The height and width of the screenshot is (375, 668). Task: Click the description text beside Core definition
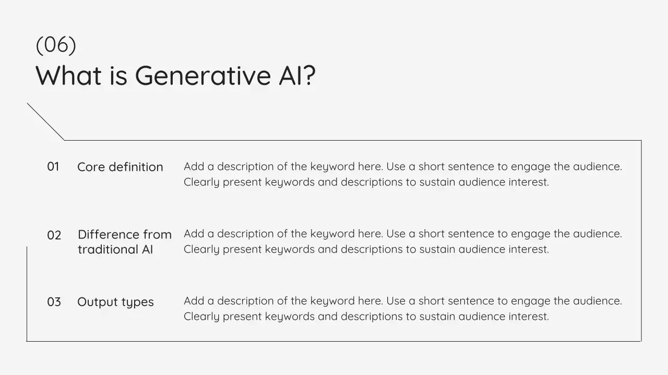click(402, 174)
